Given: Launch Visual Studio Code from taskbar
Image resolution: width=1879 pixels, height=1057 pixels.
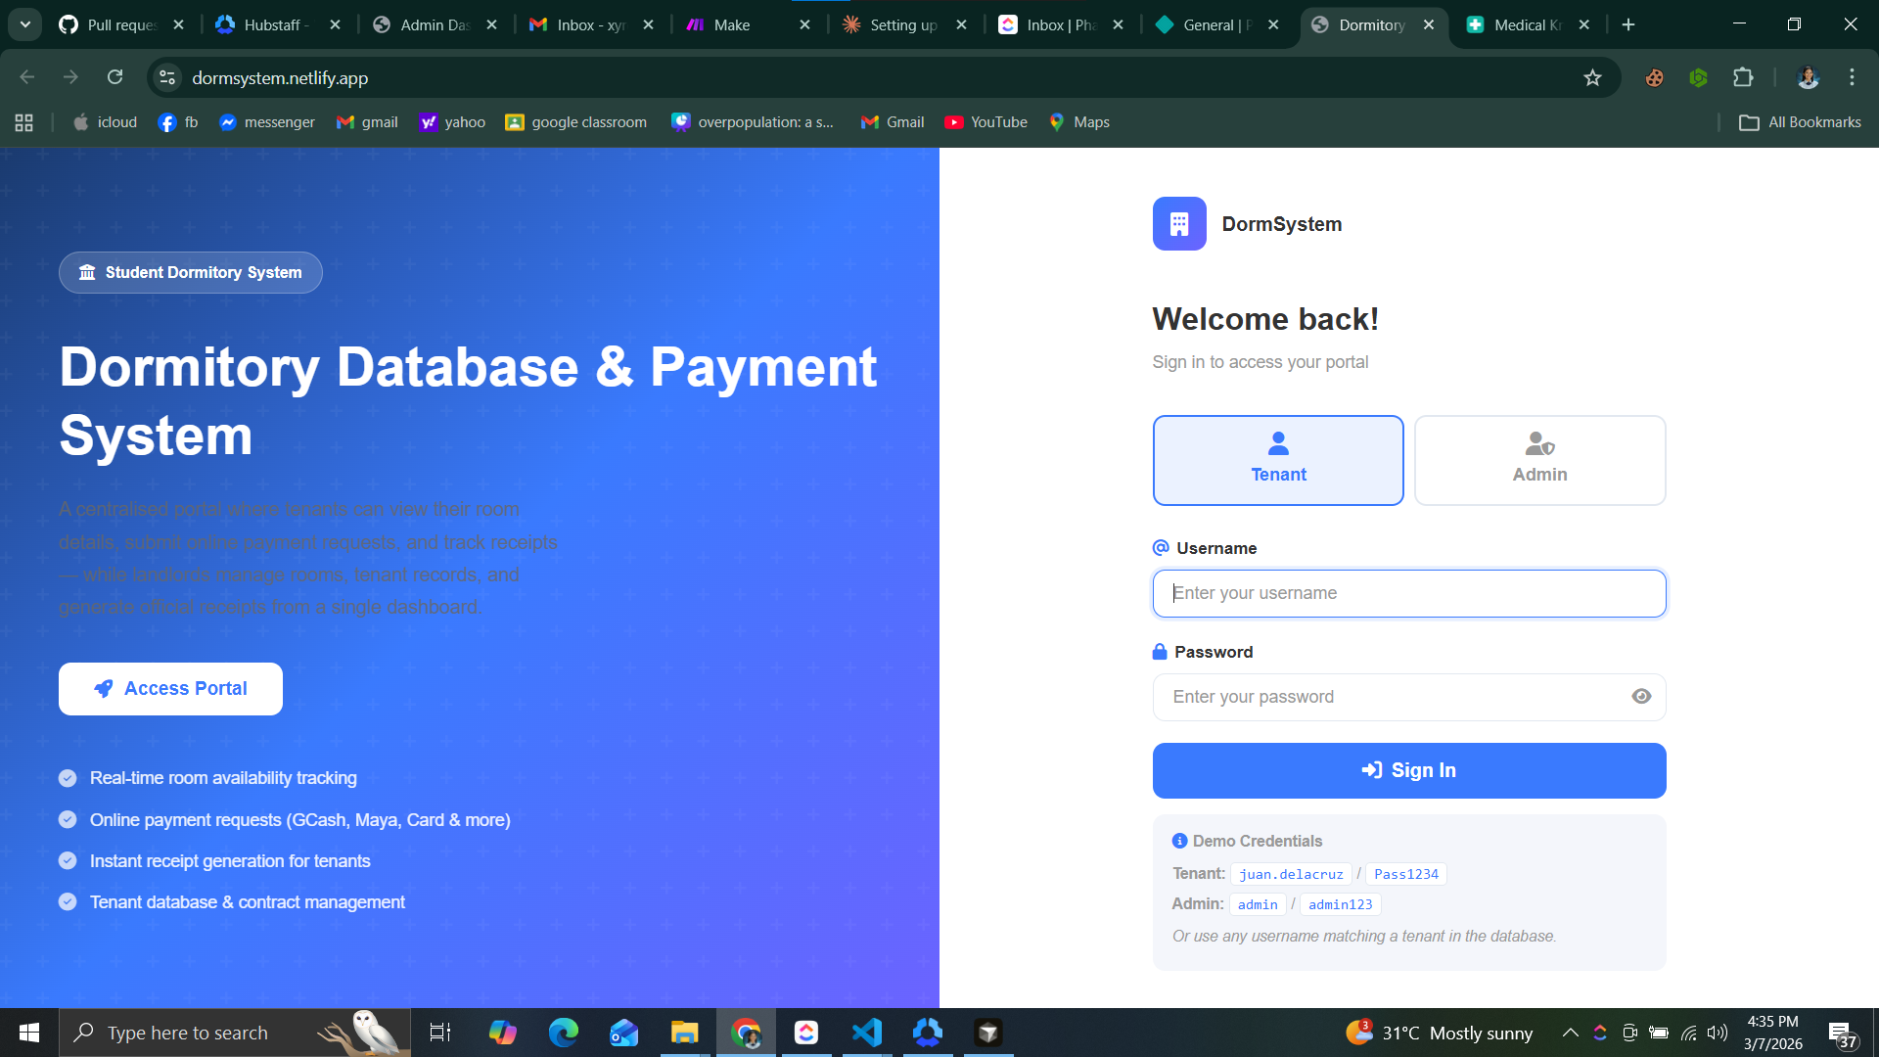Looking at the screenshot, I should 867,1033.
